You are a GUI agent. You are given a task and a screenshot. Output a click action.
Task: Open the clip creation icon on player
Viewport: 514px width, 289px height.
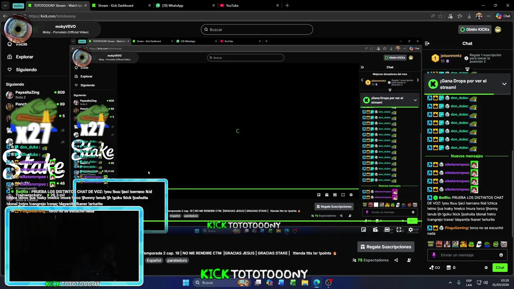pyautogui.click(x=375, y=230)
